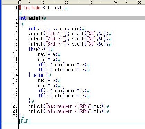Click "if(a>b)" statement on line 9
145x129 pixels.
coord(37,49)
